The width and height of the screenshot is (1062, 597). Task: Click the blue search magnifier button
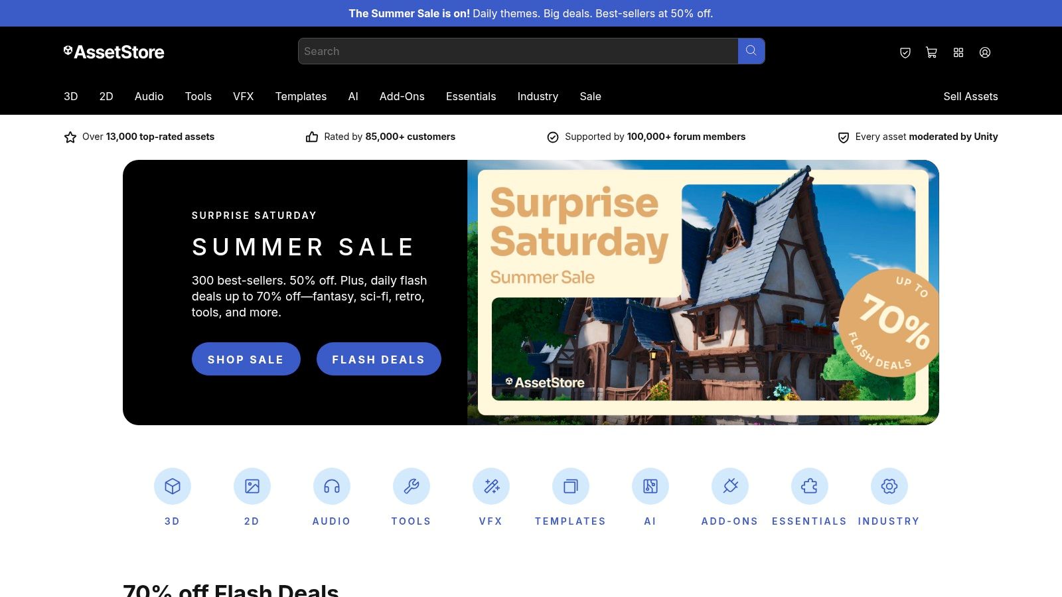point(751,51)
